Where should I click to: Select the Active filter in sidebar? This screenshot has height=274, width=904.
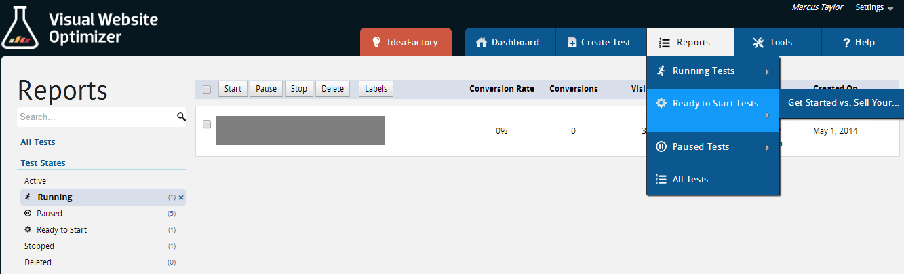35,181
